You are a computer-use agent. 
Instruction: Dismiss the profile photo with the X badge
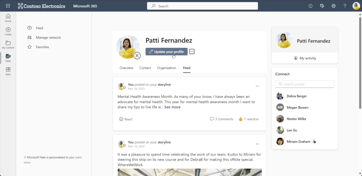point(137,56)
